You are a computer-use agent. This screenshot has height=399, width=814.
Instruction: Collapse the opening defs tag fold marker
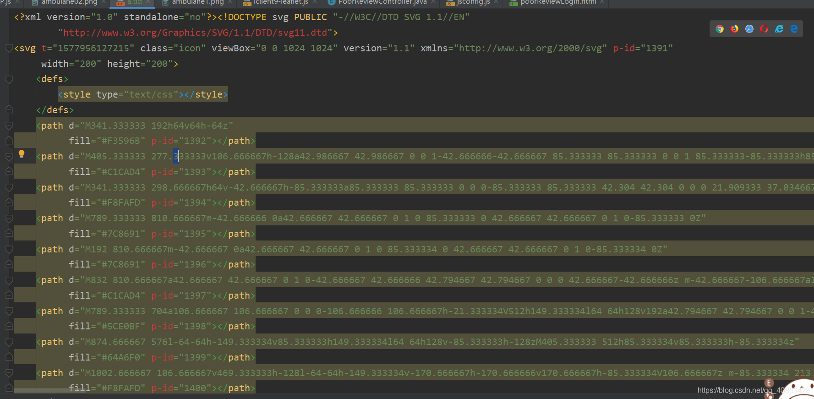point(9,79)
